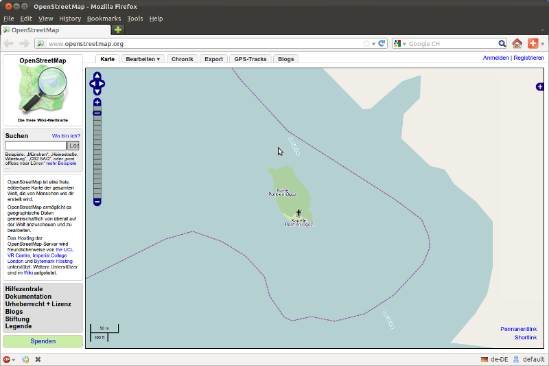Open the Bearbeiten dropdown tab

[143, 59]
